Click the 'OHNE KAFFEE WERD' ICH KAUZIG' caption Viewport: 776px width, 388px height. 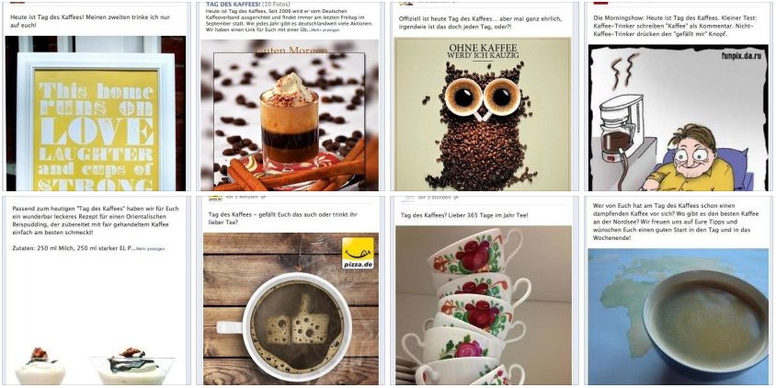483,53
